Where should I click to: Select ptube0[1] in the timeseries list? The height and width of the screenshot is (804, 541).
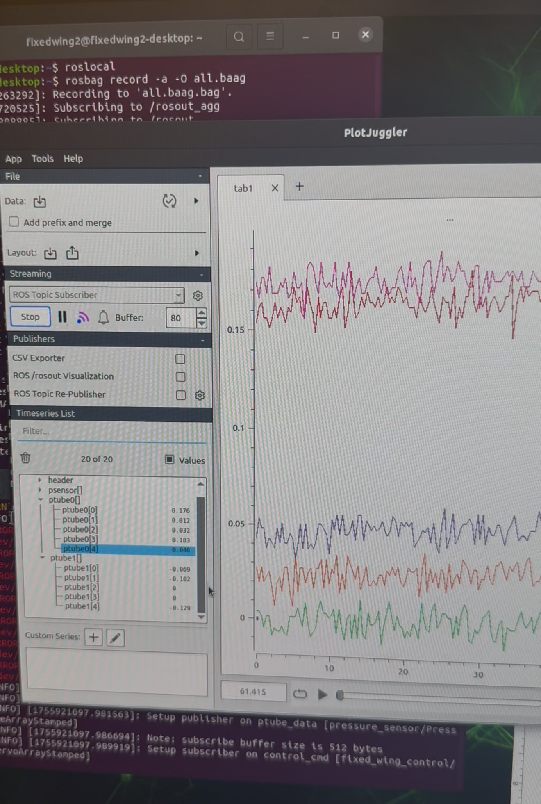(x=80, y=519)
